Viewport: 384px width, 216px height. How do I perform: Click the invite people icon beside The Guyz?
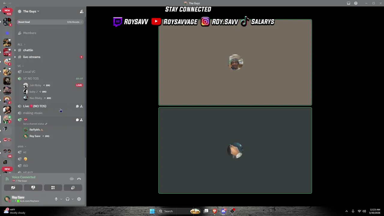[81, 11]
